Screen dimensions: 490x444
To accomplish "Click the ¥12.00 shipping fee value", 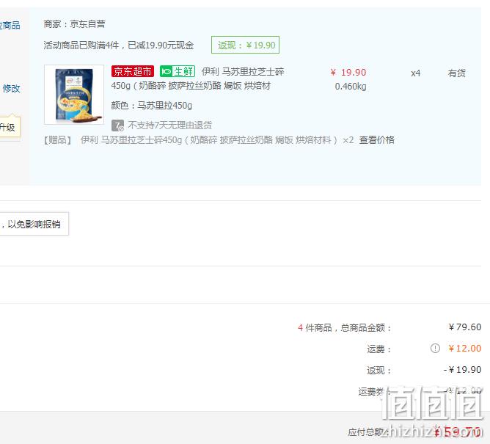I will [464, 349].
